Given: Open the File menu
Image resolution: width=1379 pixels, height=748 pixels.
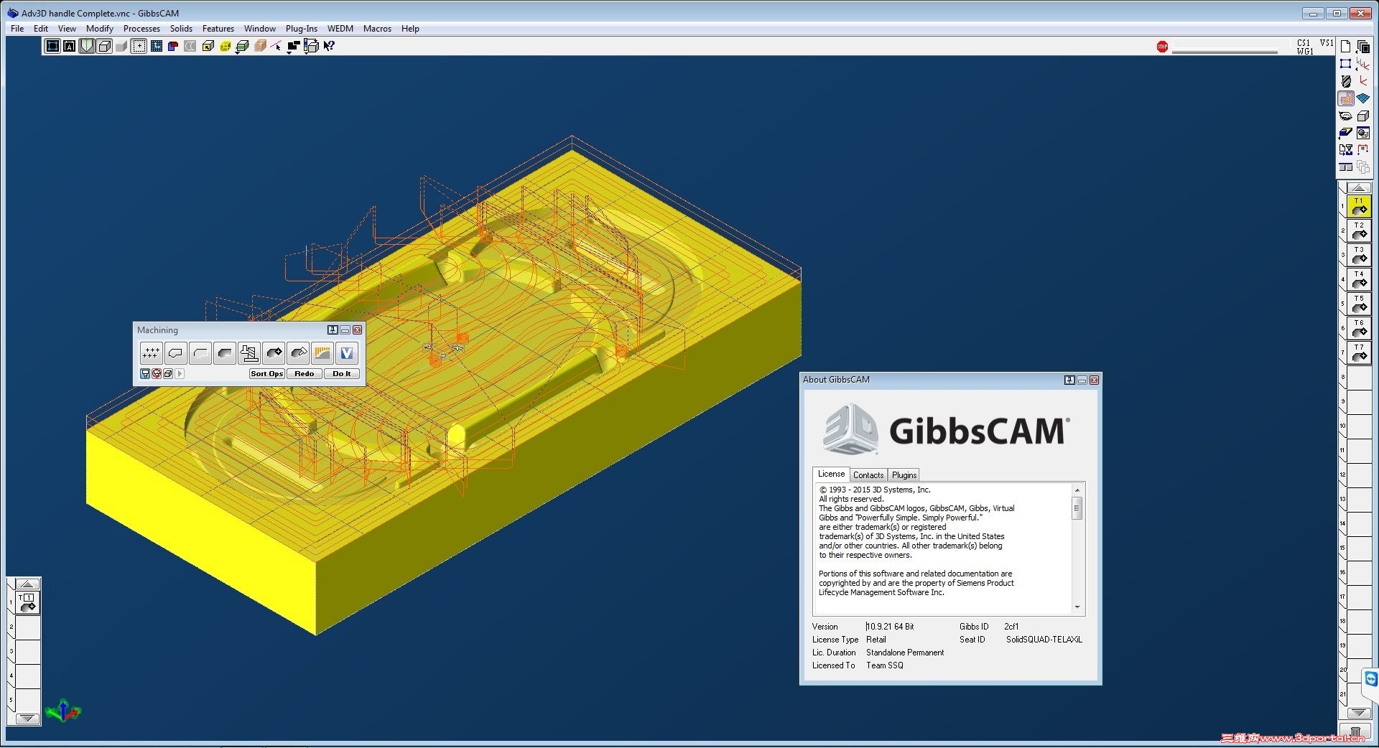Looking at the screenshot, I should tap(17, 29).
